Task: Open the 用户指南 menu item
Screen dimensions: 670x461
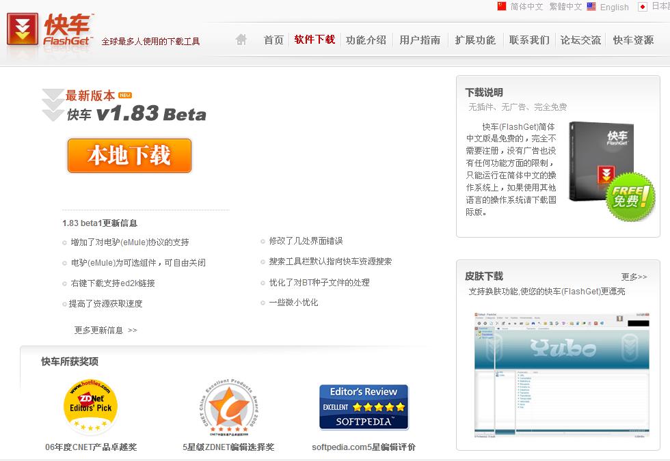Action: pos(420,40)
